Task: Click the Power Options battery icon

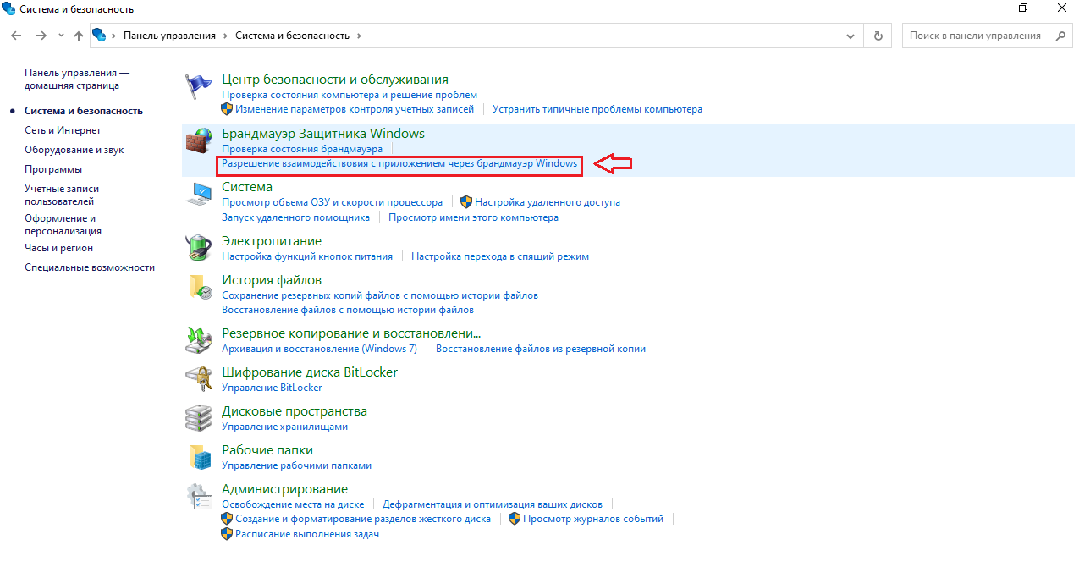Action: [x=199, y=248]
